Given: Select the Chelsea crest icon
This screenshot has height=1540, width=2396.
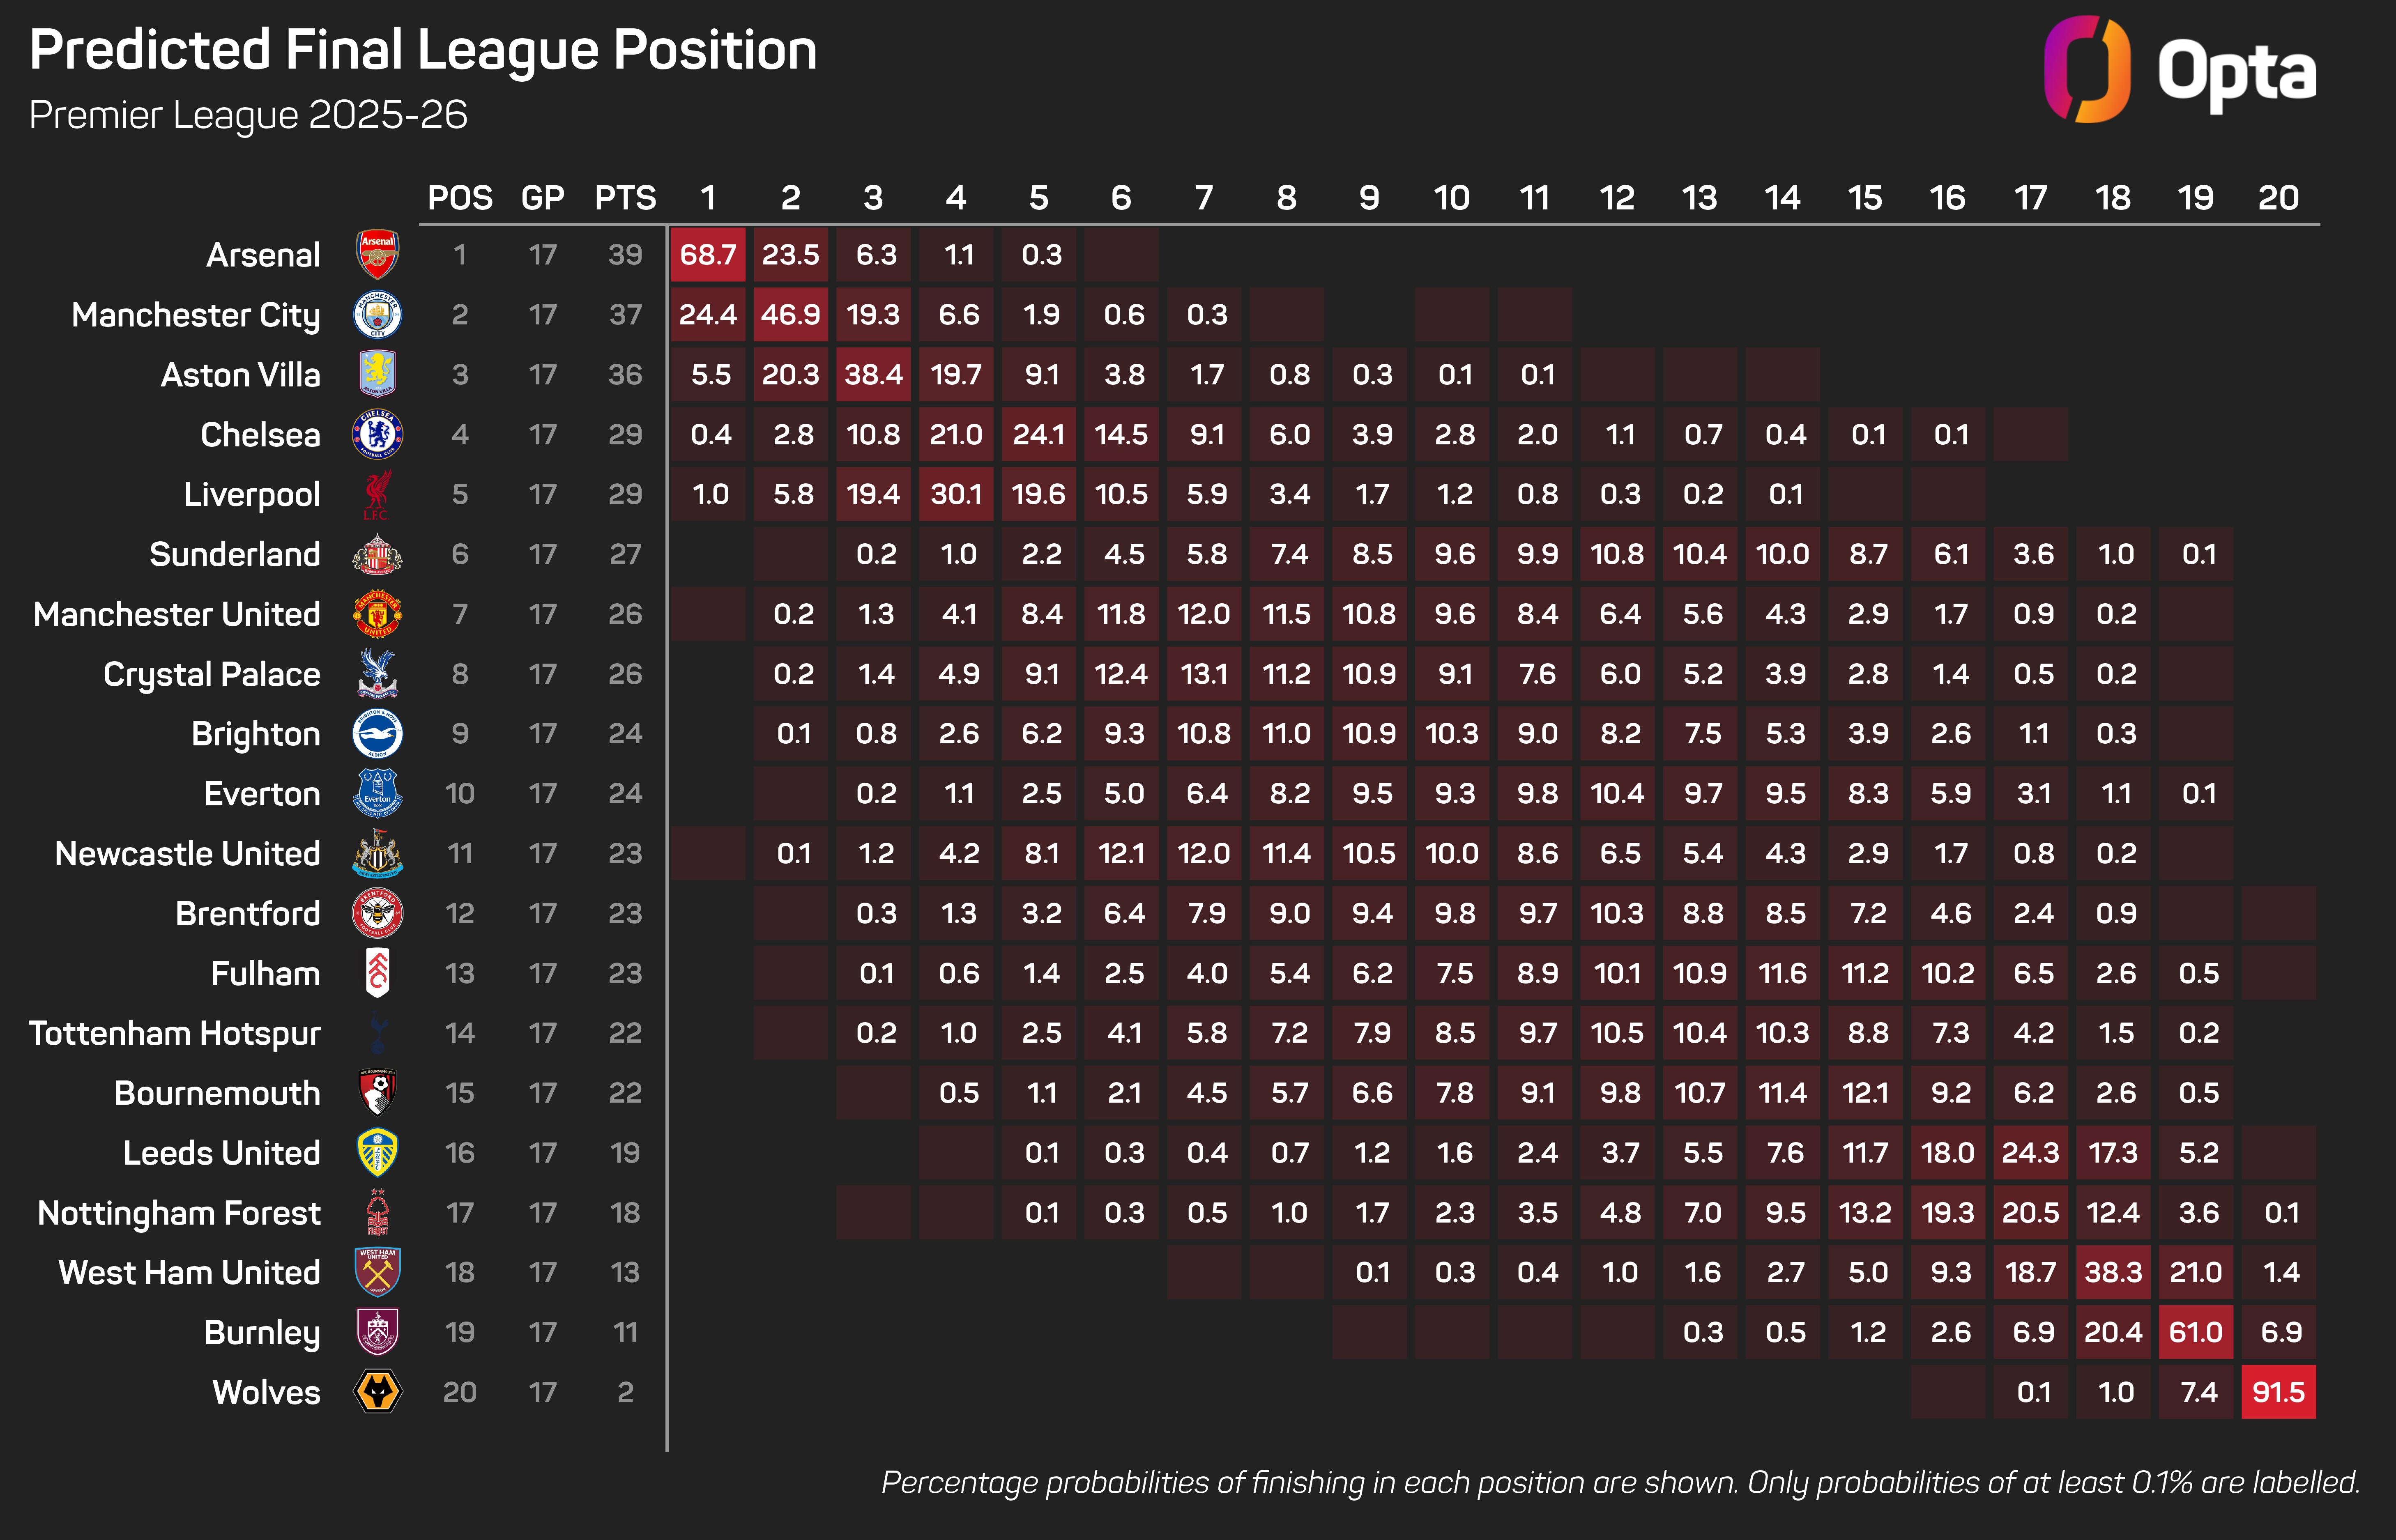Looking at the screenshot, I should (378, 434).
